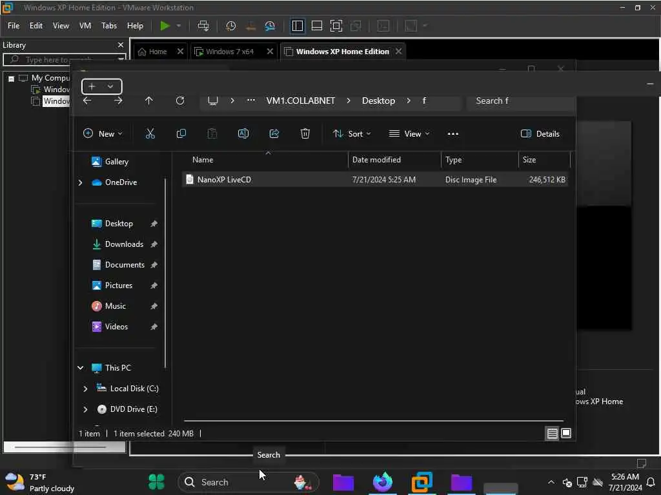Expand DVD Drive (E:)
Image resolution: width=661 pixels, height=495 pixels.
point(85,409)
